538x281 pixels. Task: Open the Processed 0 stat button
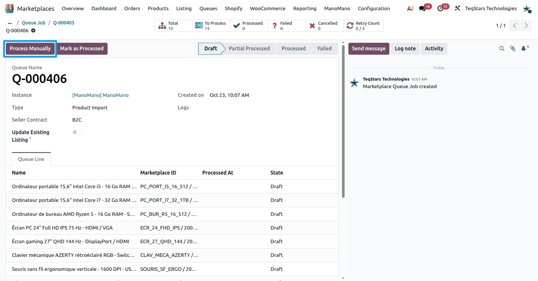(x=249, y=26)
